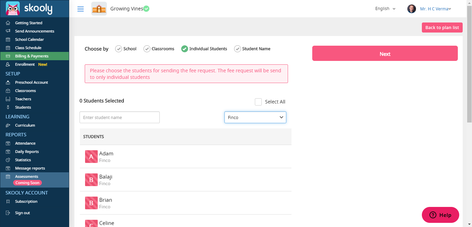Click the Daily Reports icon
The image size is (472, 227).
point(8,152)
